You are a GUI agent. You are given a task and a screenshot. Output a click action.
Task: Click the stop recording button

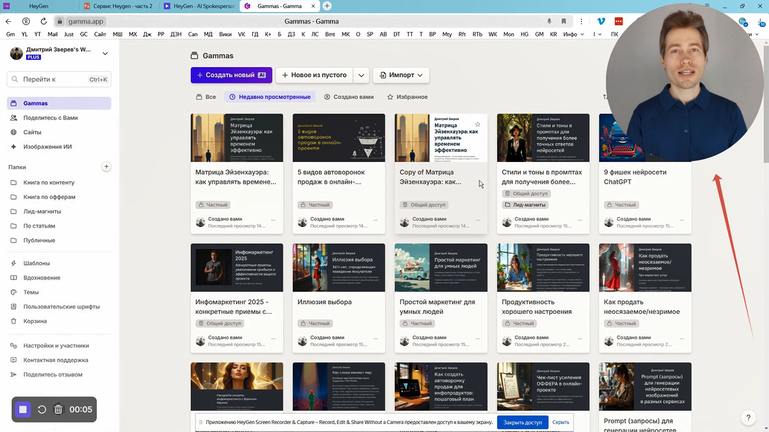point(23,409)
